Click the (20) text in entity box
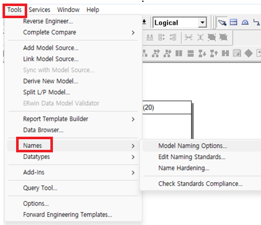Screen dimensions: 261x225 click(x=148, y=107)
